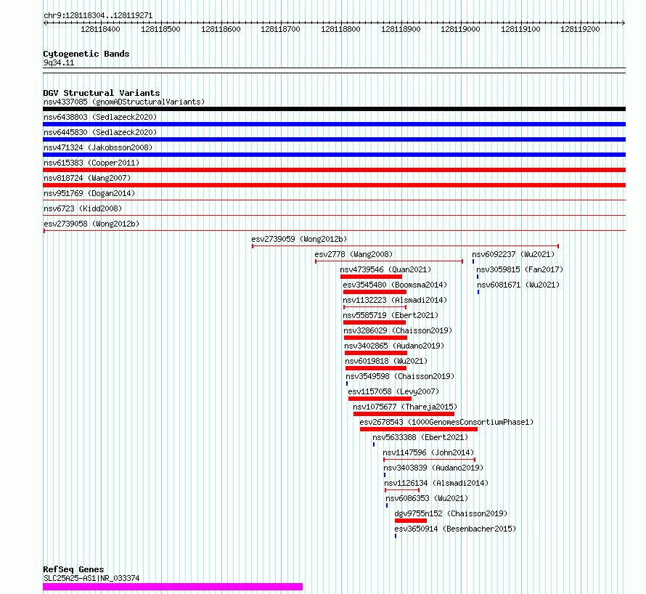Viewport: 646px width, 594px height.
Task: Select the thin red span under esv2778
Action: coord(389,261)
